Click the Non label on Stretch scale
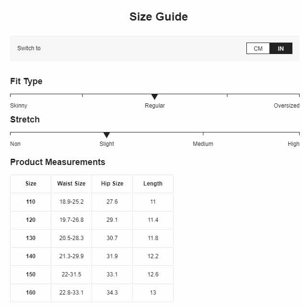The width and height of the screenshot is (302, 307). point(15,144)
